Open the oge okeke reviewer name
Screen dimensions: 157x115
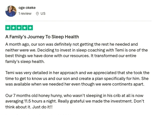[27, 8]
